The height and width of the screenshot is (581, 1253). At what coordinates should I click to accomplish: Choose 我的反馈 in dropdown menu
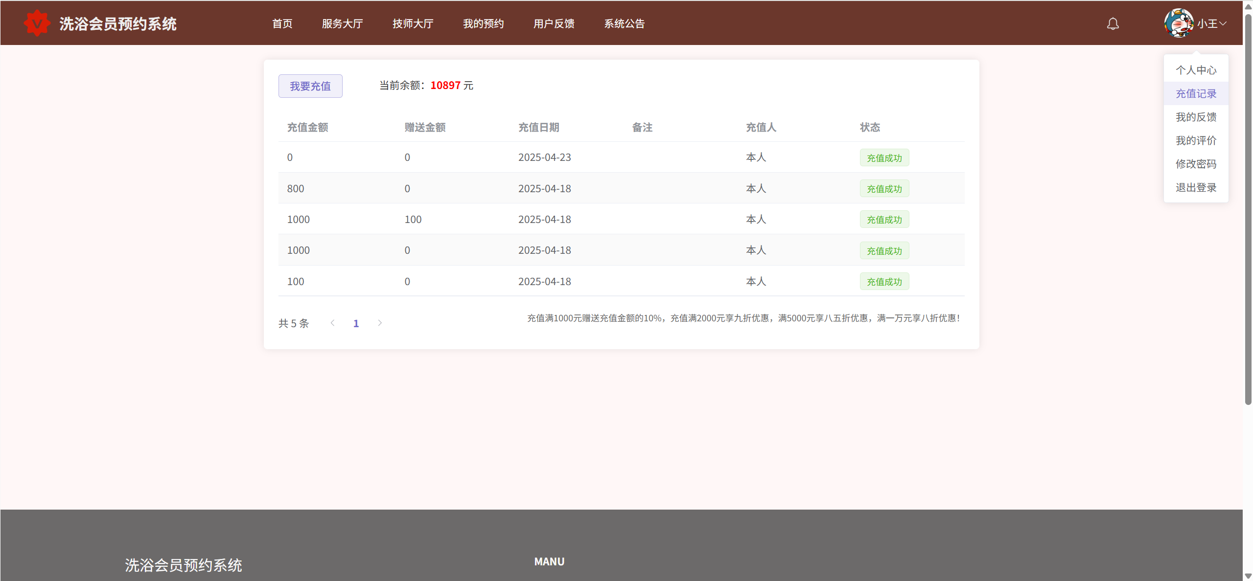pos(1196,117)
